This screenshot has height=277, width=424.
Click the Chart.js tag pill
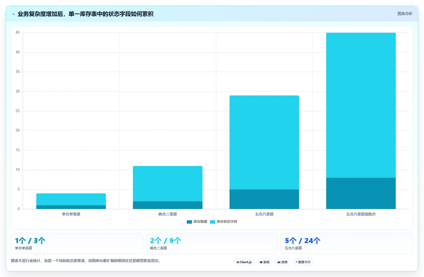244,262
